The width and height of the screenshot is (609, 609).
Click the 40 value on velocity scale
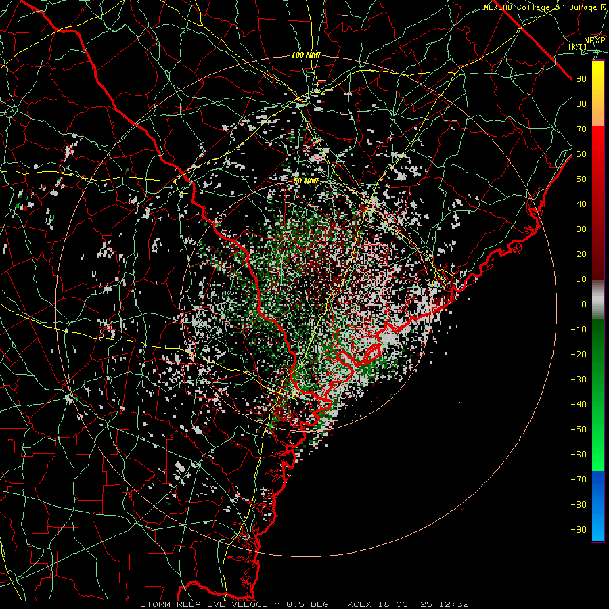pyautogui.click(x=581, y=204)
